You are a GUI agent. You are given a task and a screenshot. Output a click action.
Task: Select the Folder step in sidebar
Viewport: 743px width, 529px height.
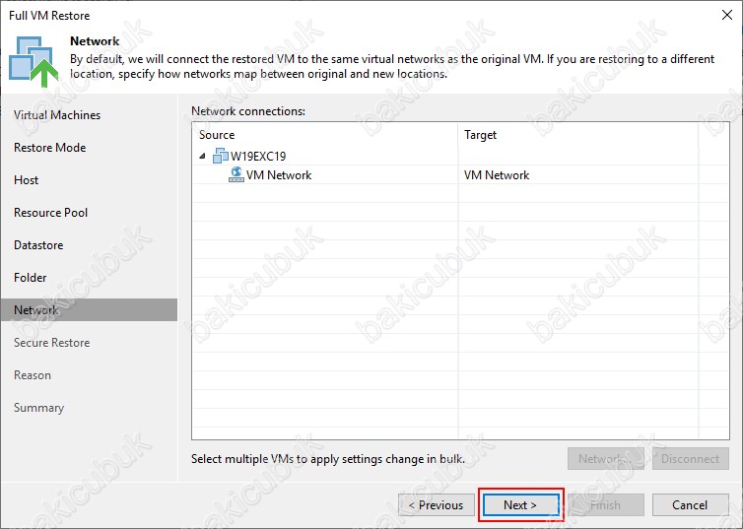click(x=31, y=278)
